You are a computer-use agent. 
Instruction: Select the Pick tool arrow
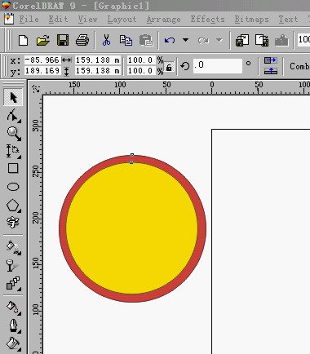pos(13,97)
